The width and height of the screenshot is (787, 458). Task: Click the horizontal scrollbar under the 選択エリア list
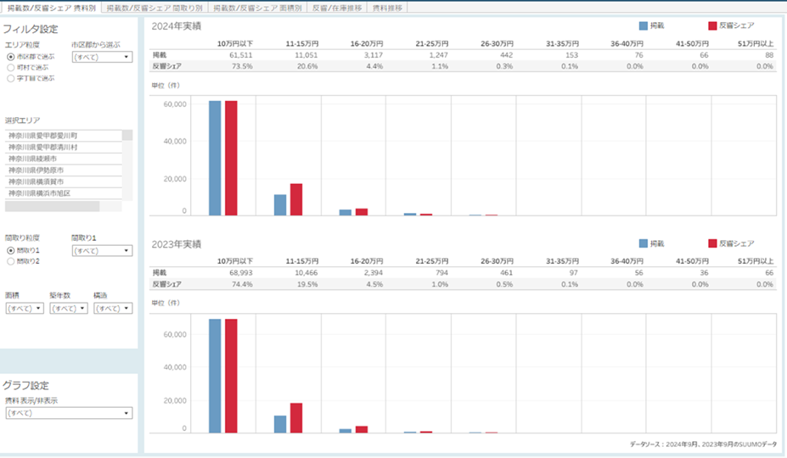53,206
